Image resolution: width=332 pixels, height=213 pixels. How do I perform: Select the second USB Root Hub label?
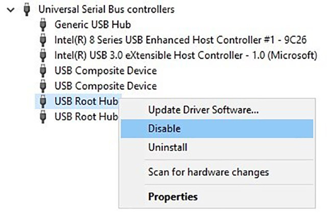point(86,116)
